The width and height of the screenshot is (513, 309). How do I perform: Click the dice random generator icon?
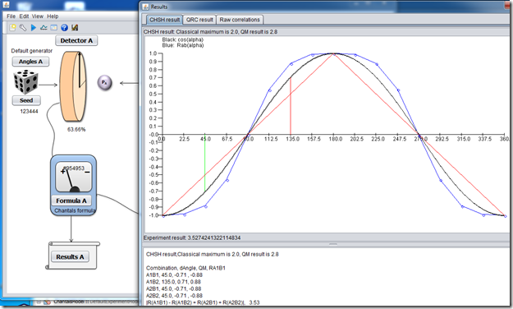coord(25,82)
